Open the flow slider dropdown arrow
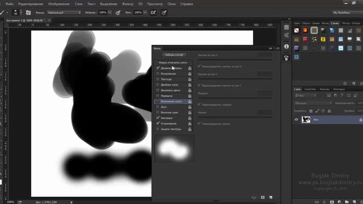The image size is (363, 204). pyautogui.click(x=145, y=12)
